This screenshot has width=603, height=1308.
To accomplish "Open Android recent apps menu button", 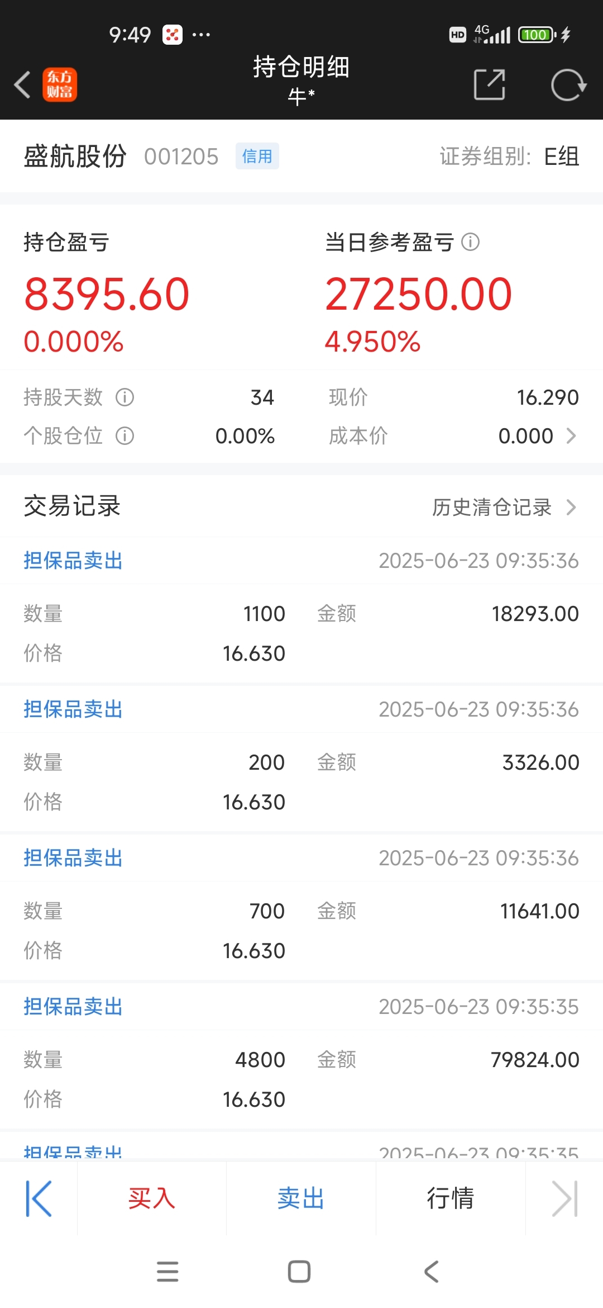I will [x=167, y=1272].
